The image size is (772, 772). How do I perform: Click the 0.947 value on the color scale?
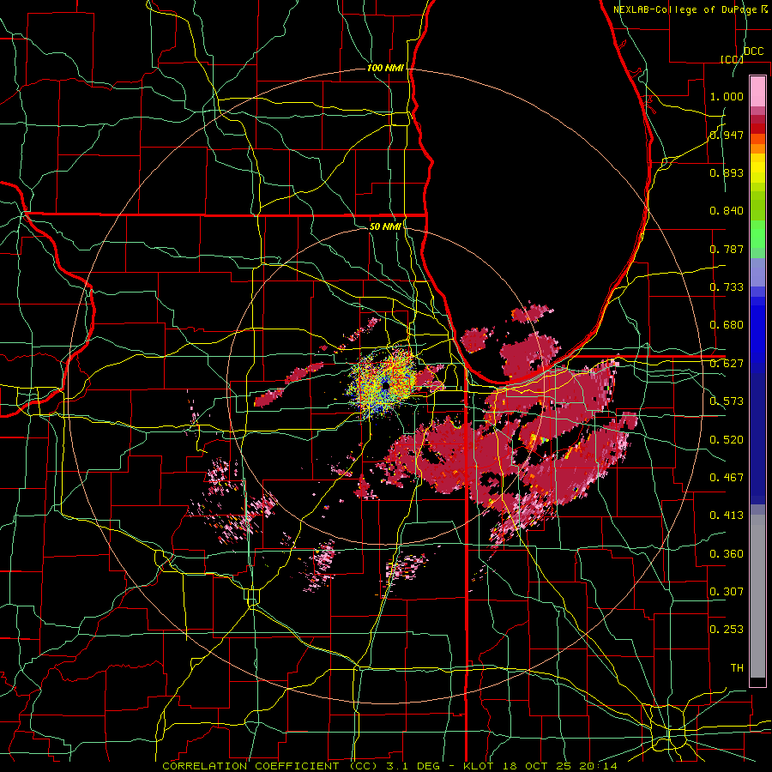click(x=727, y=135)
